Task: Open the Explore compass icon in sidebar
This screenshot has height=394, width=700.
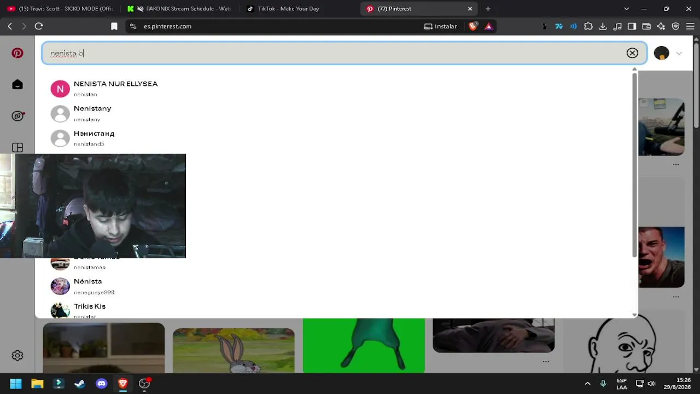Action: click(17, 116)
